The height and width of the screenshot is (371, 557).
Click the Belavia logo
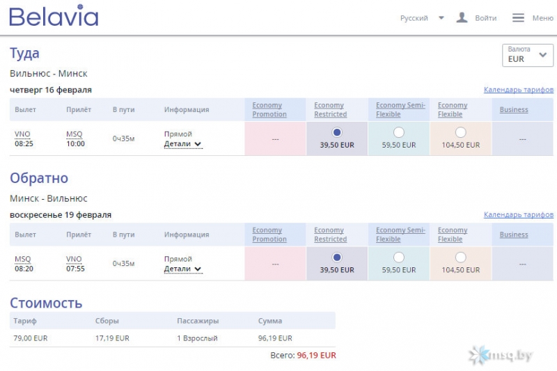54,15
